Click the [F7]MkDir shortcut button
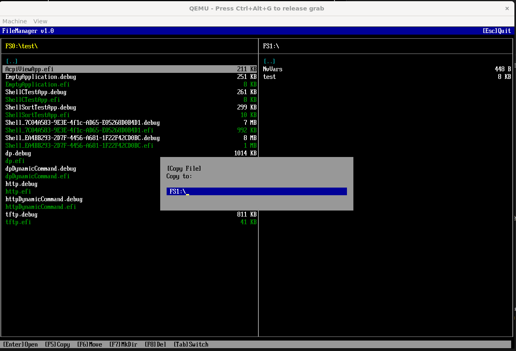 coord(123,345)
